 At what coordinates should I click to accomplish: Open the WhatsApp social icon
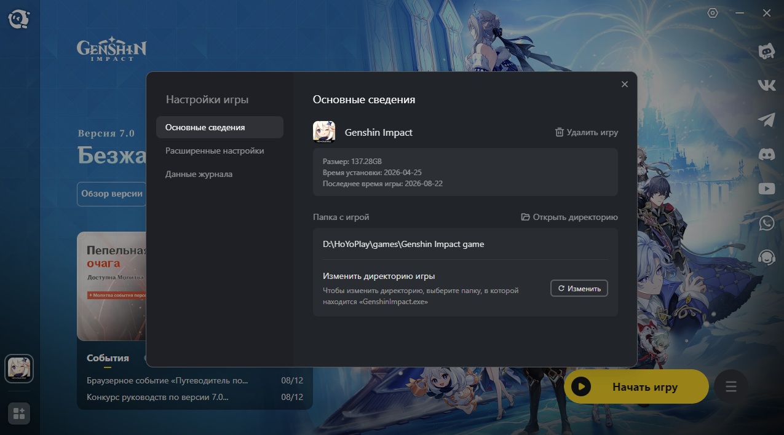pos(767,222)
